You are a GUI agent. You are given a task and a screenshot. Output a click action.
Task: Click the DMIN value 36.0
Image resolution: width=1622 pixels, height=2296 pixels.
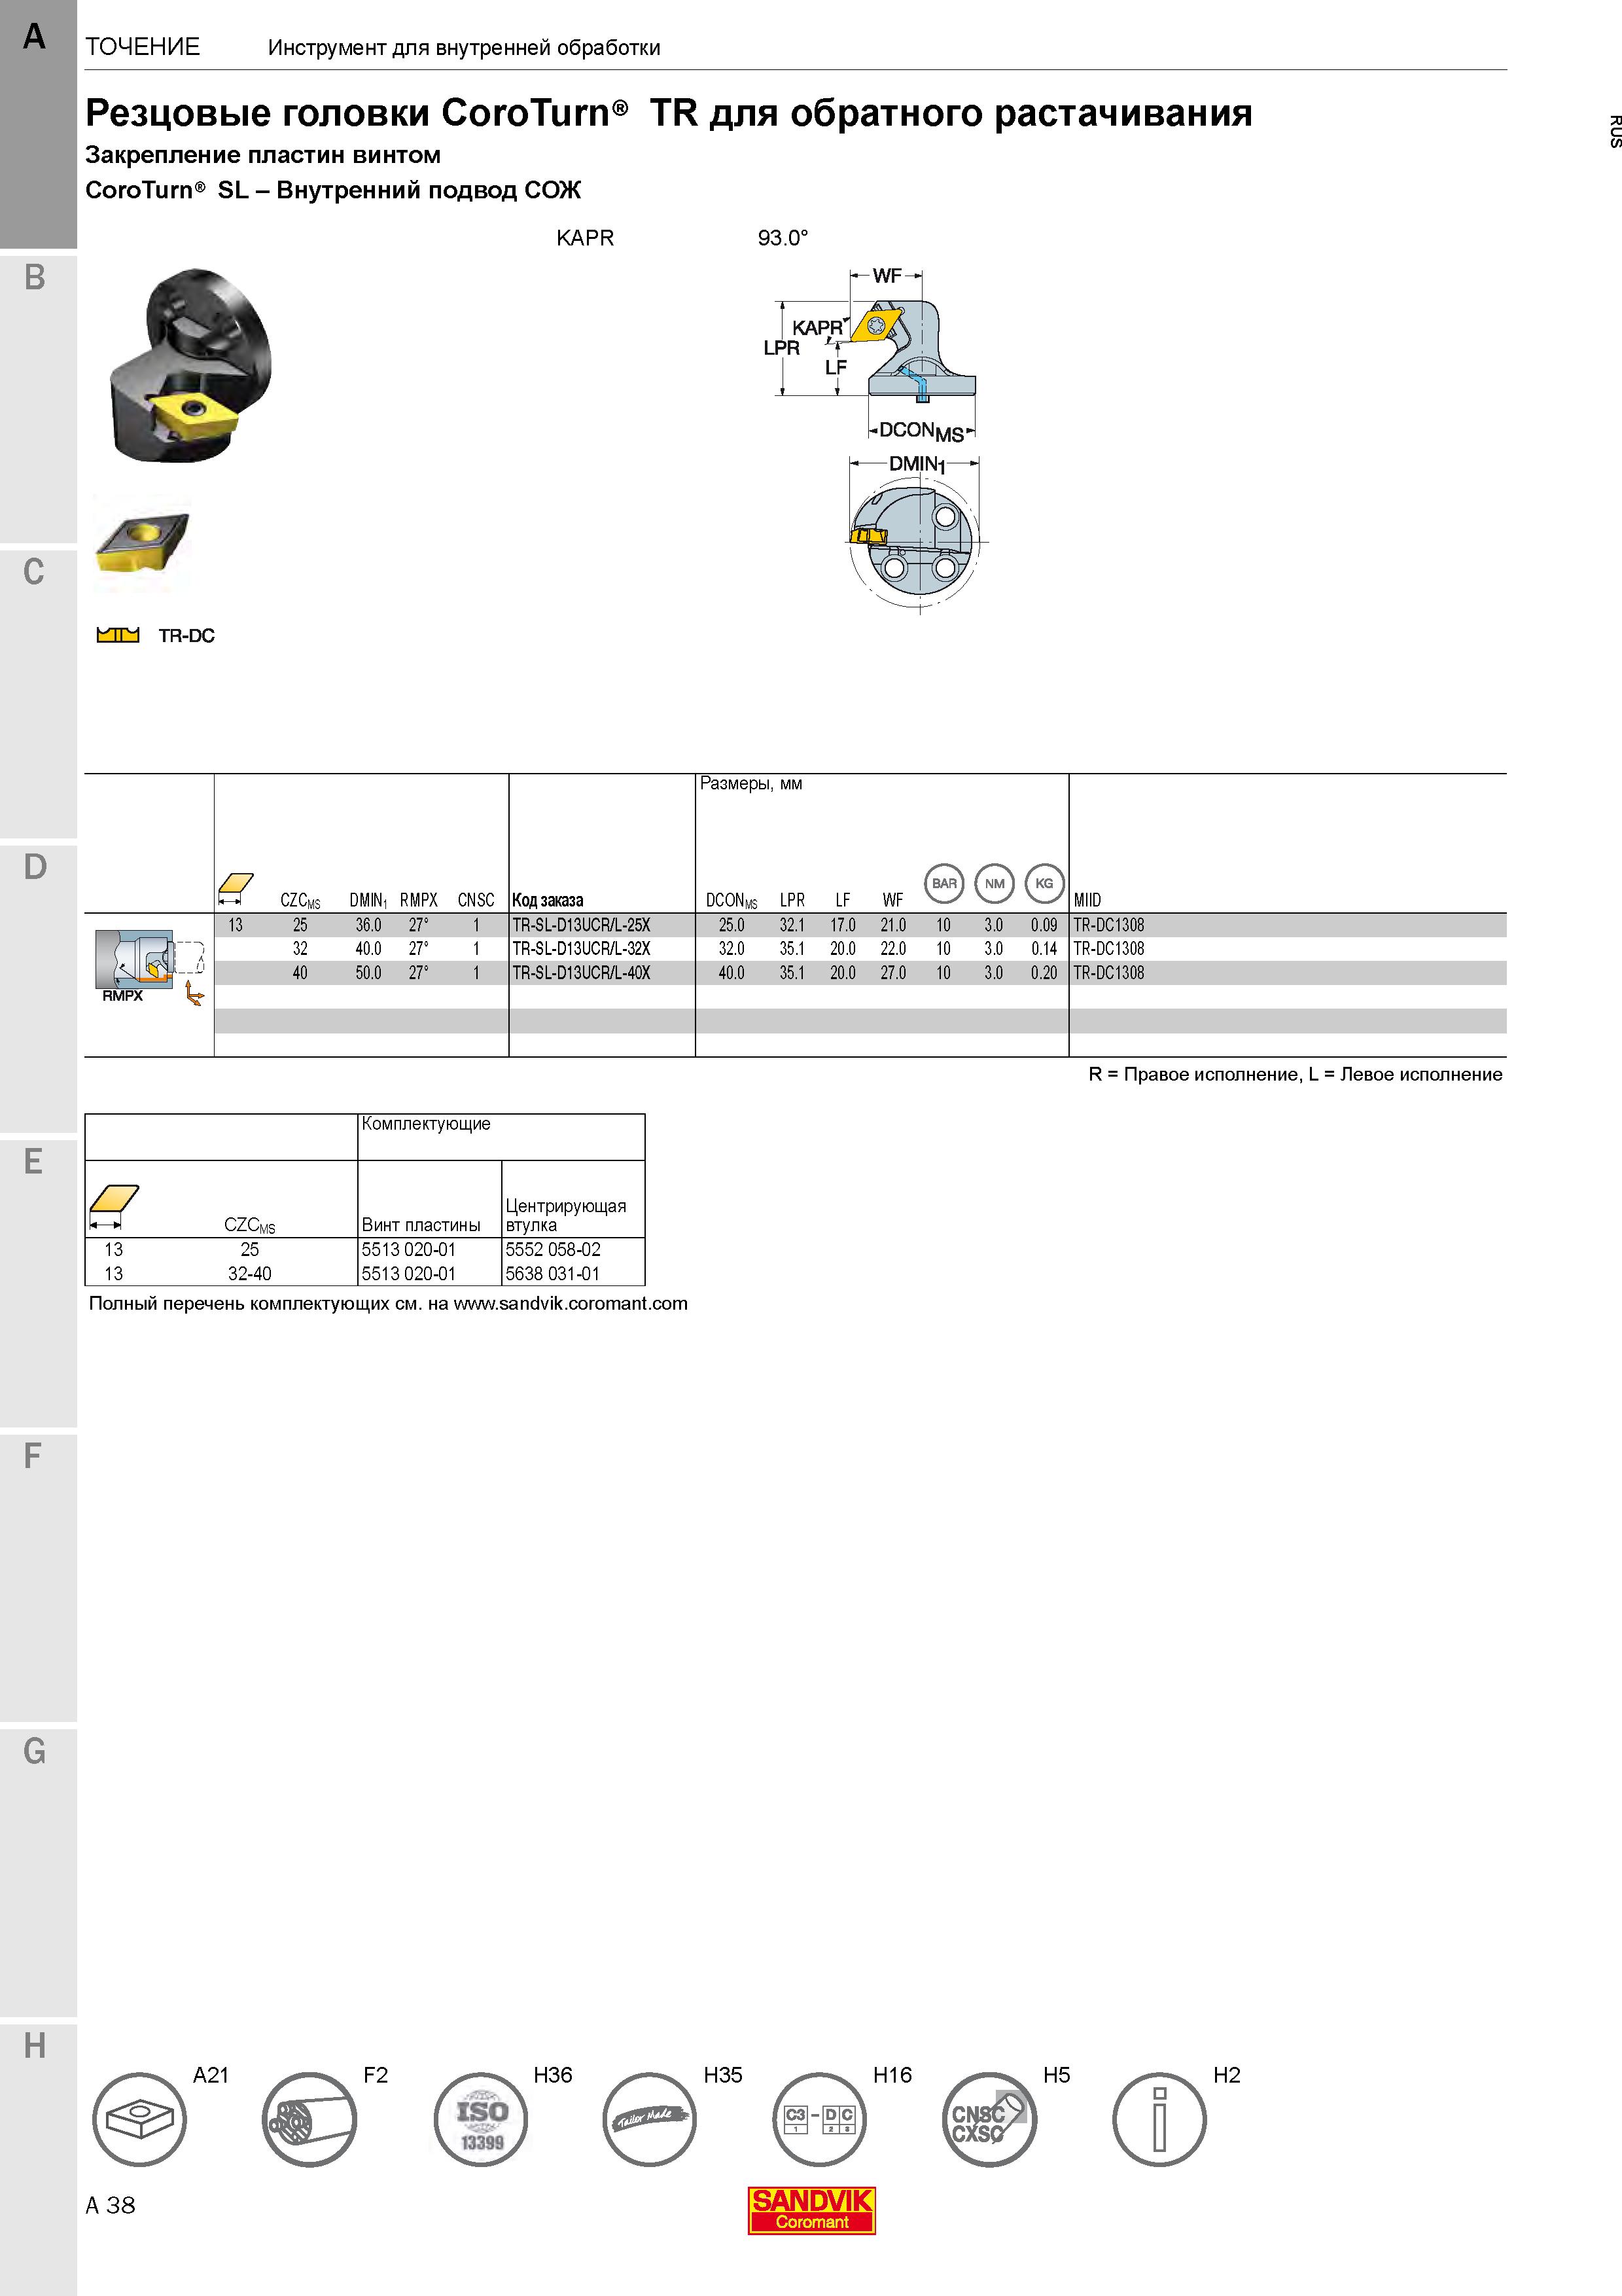click(x=369, y=925)
